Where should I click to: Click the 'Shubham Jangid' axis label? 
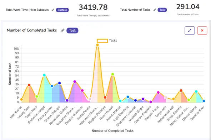coord(36,115)
